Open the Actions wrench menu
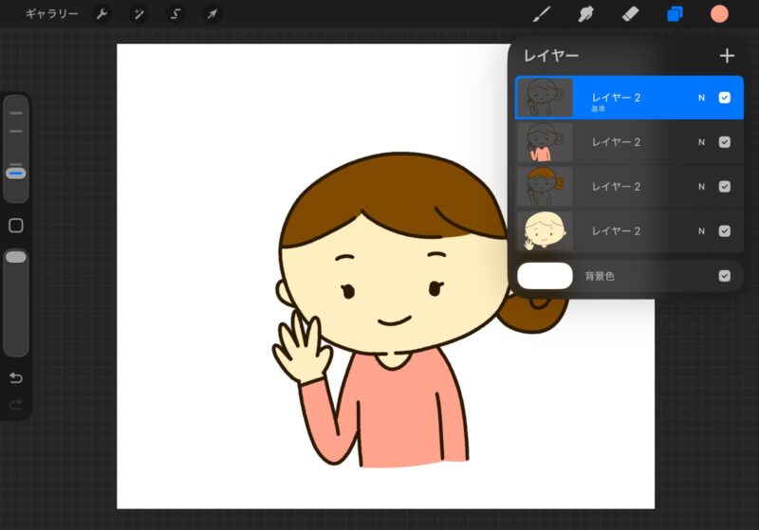This screenshot has height=530, width=759. [x=102, y=14]
